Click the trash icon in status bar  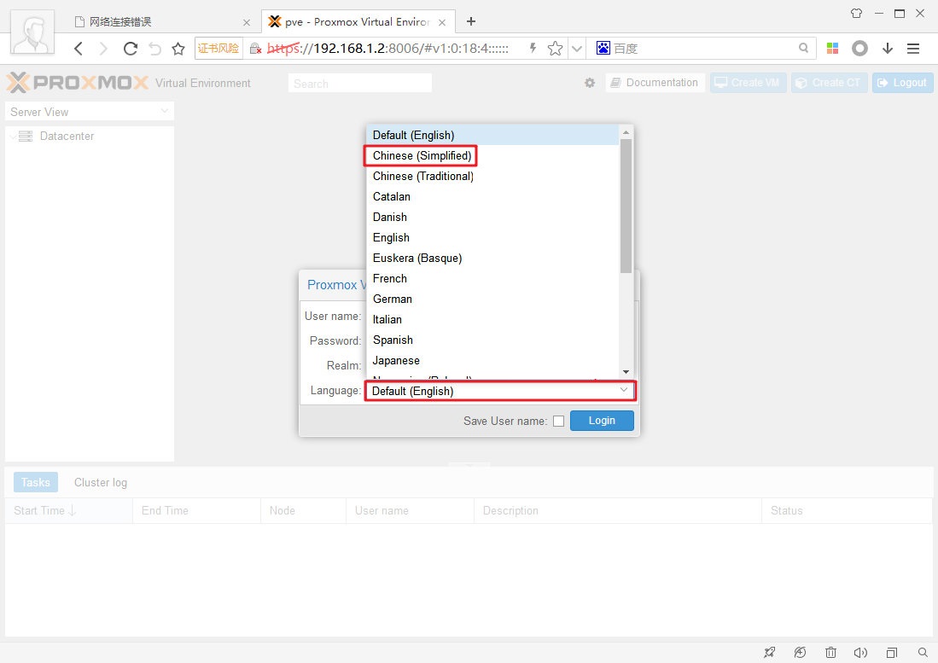(x=830, y=652)
